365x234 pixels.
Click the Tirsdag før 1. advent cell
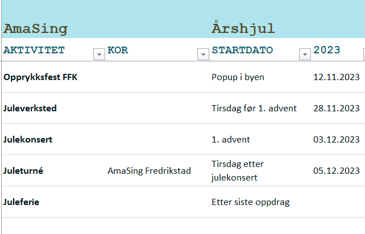tap(254, 108)
